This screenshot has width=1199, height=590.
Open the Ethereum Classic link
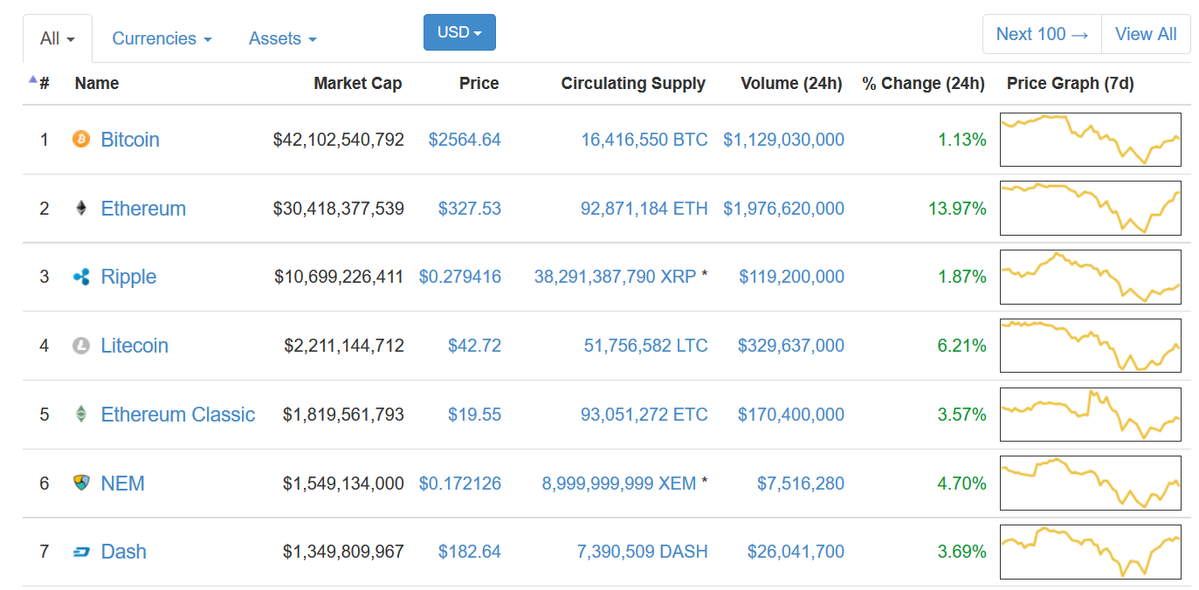point(178,415)
